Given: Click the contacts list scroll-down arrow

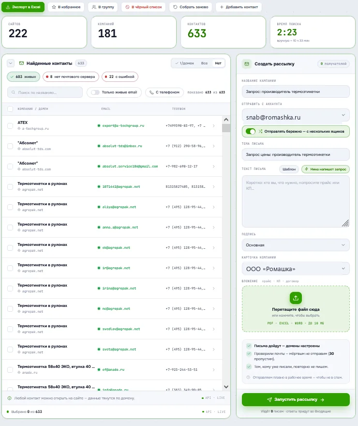Looking at the screenshot, I should pyautogui.click(x=226, y=387).
